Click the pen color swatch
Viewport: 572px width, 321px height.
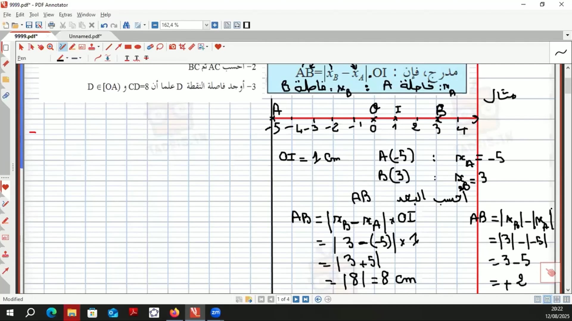pyautogui.click(x=60, y=58)
